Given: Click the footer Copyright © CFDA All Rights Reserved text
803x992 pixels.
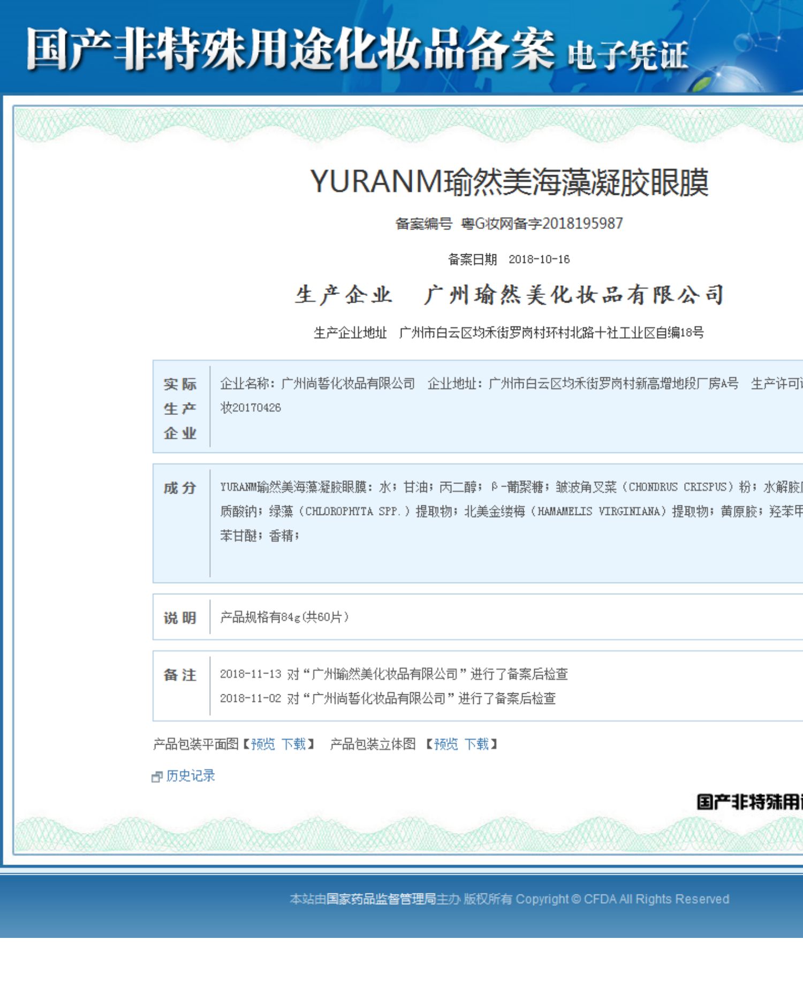Looking at the screenshot, I should [x=623, y=899].
